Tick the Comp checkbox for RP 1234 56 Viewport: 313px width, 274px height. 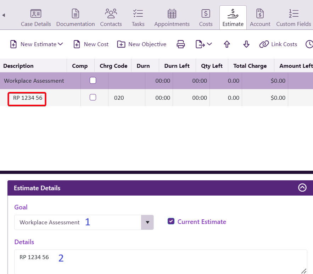(x=93, y=97)
